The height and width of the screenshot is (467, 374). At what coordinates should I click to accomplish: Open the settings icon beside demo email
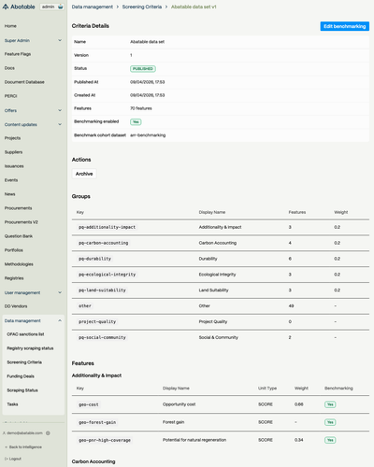point(48,433)
